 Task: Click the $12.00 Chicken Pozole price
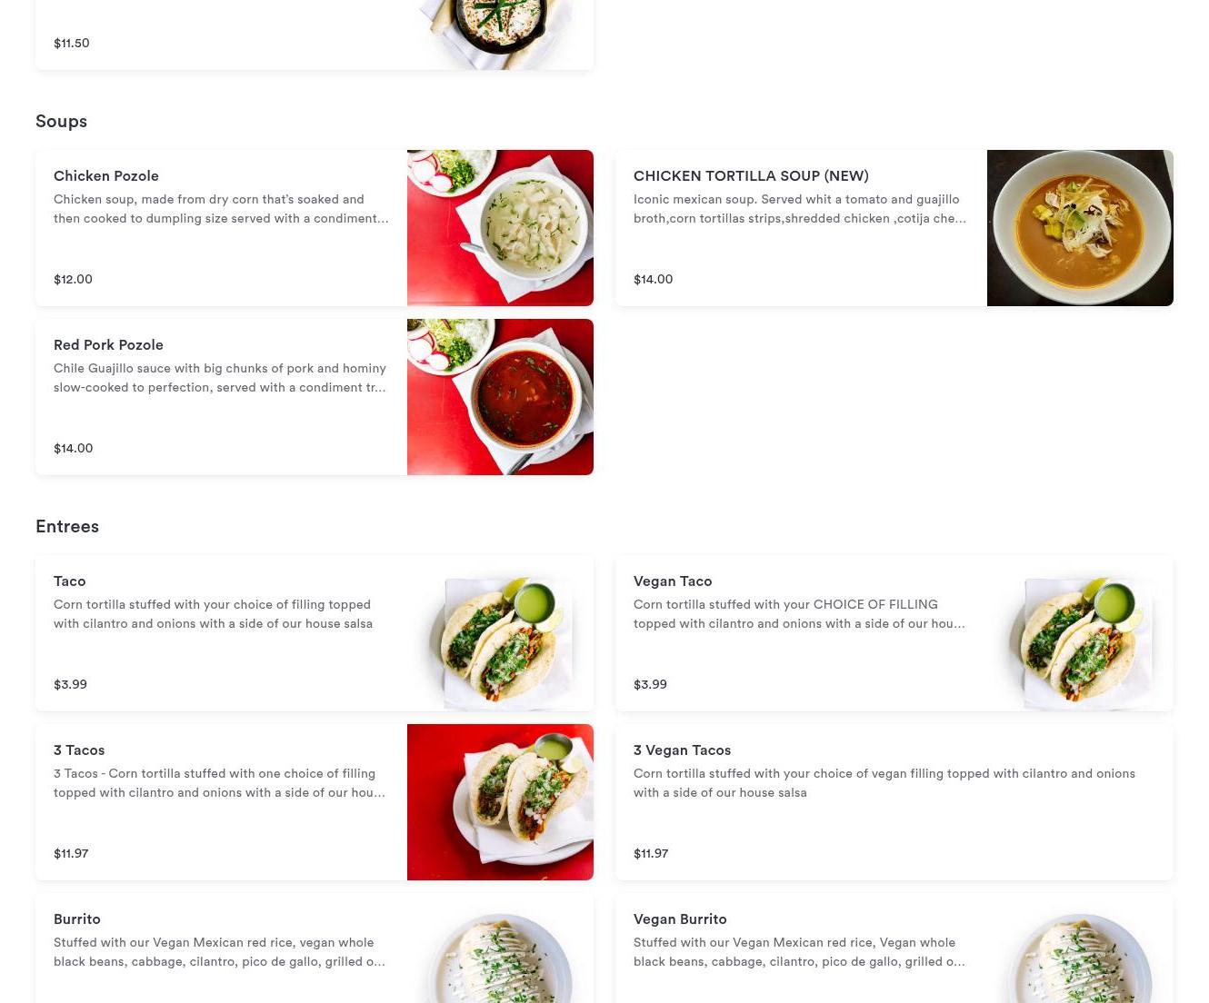pyautogui.click(x=73, y=279)
